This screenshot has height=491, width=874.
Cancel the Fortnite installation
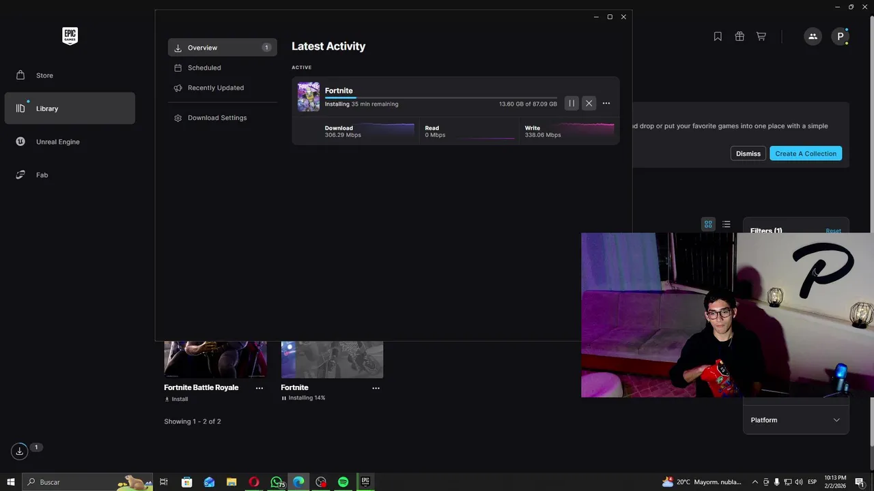click(589, 103)
